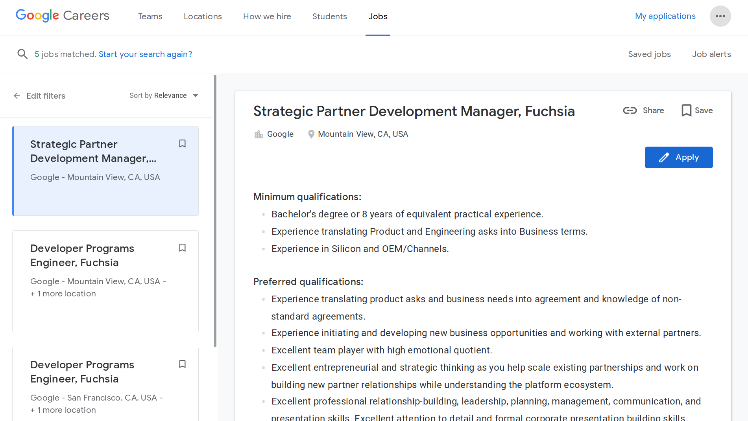Screen dimensions: 748x421
Task: Click the Mountain View, CA, USA location text
Action: [363, 134]
